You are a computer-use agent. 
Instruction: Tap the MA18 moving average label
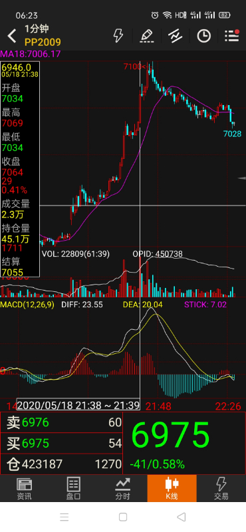coord(30,54)
